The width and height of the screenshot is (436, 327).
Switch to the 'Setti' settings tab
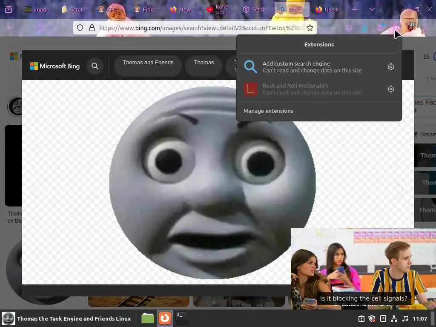click(254, 10)
